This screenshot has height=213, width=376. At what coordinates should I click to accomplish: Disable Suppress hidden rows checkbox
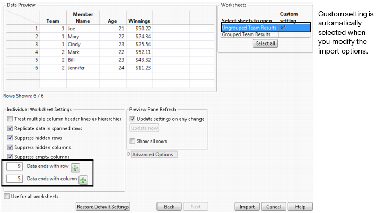point(11,138)
